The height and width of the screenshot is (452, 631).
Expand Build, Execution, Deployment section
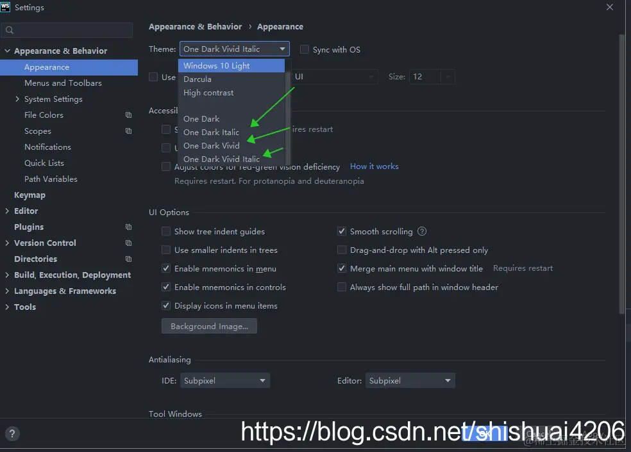[7, 275]
